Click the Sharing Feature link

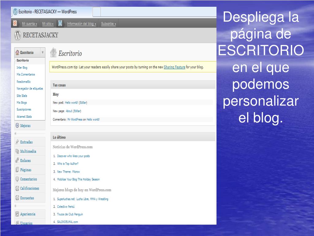tap(174, 67)
